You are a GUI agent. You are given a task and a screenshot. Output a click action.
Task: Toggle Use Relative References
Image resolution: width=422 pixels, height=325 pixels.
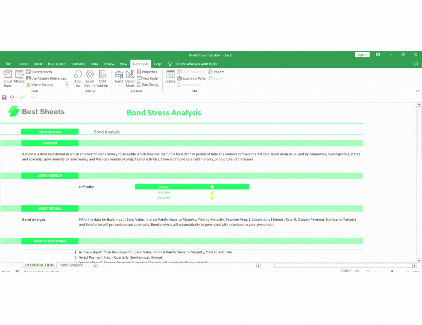pyautogui.click(x=46, y=78)
